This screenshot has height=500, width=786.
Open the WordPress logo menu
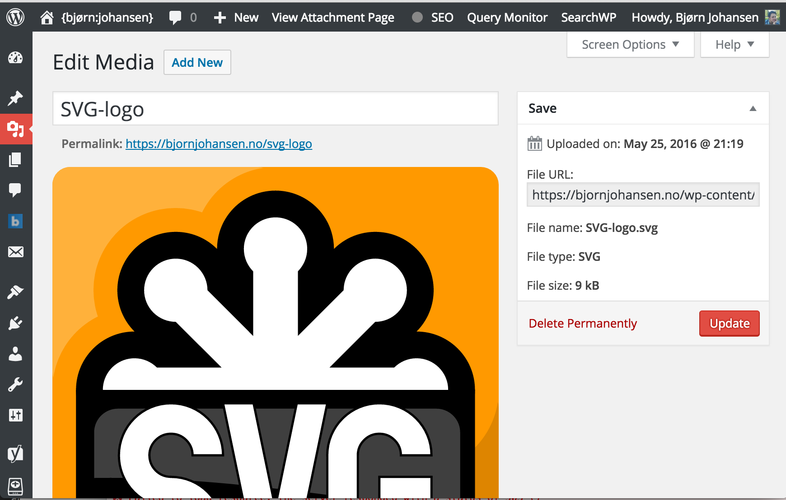point(15,17)
